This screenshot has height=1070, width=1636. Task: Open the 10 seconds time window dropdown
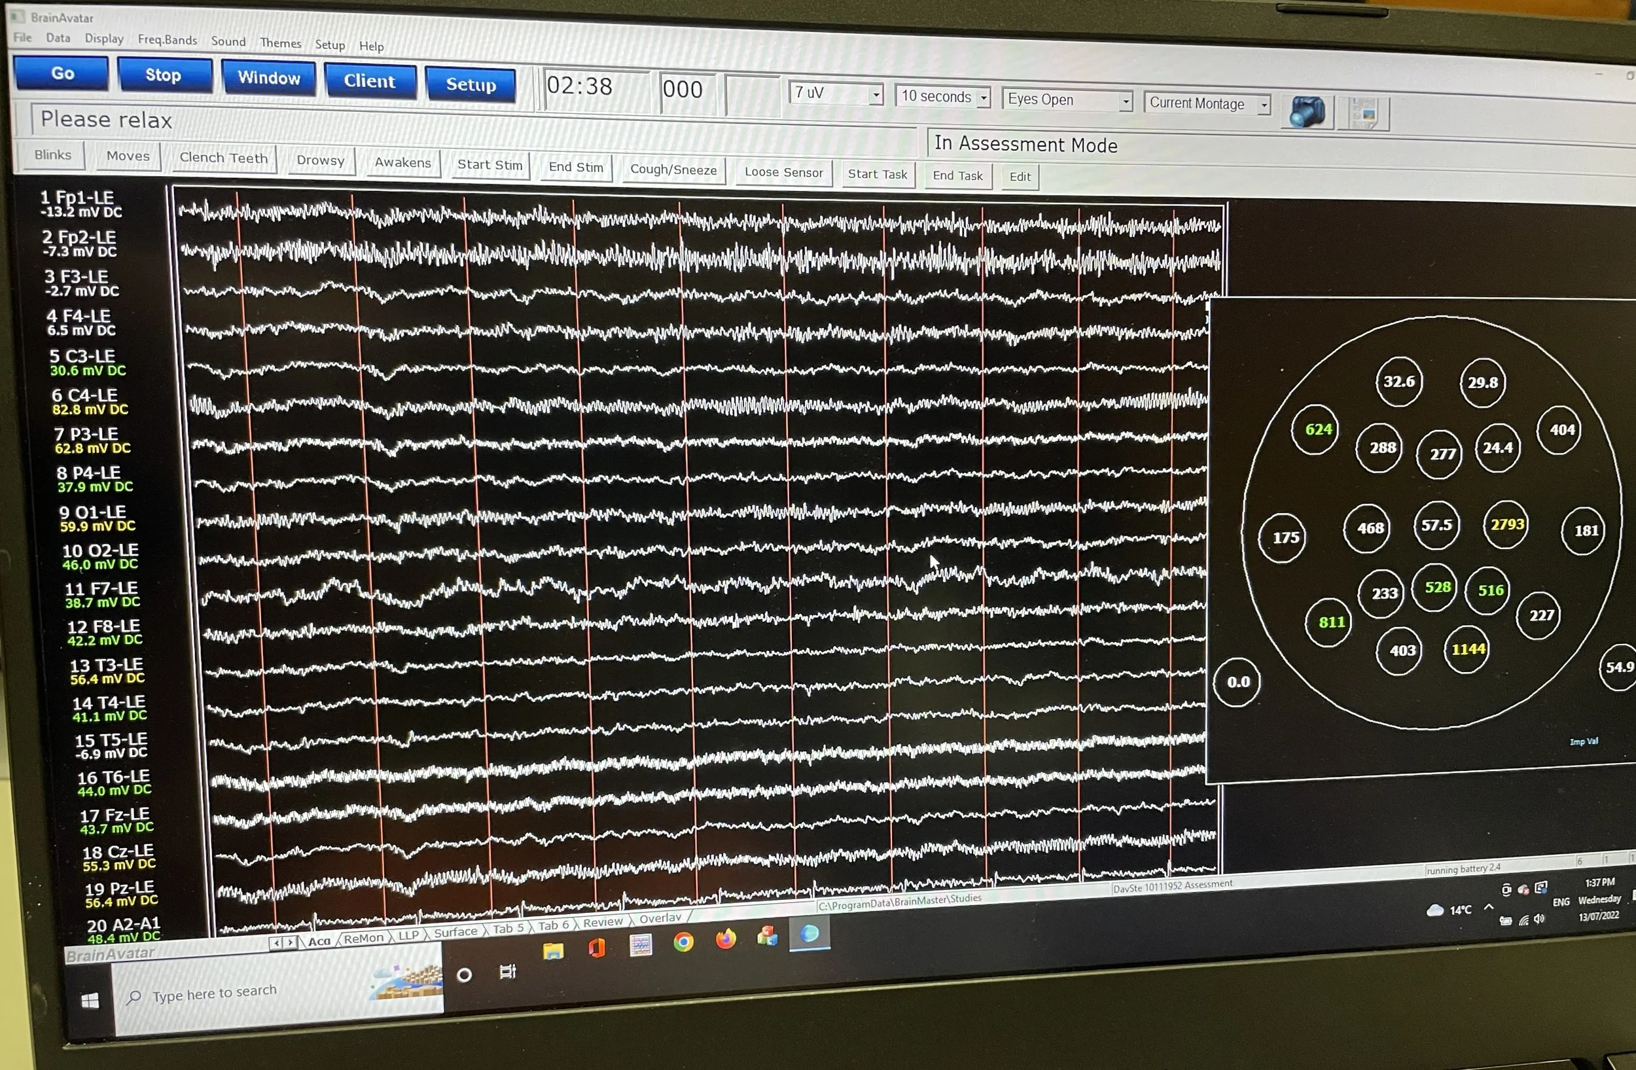tap(984, 98)
